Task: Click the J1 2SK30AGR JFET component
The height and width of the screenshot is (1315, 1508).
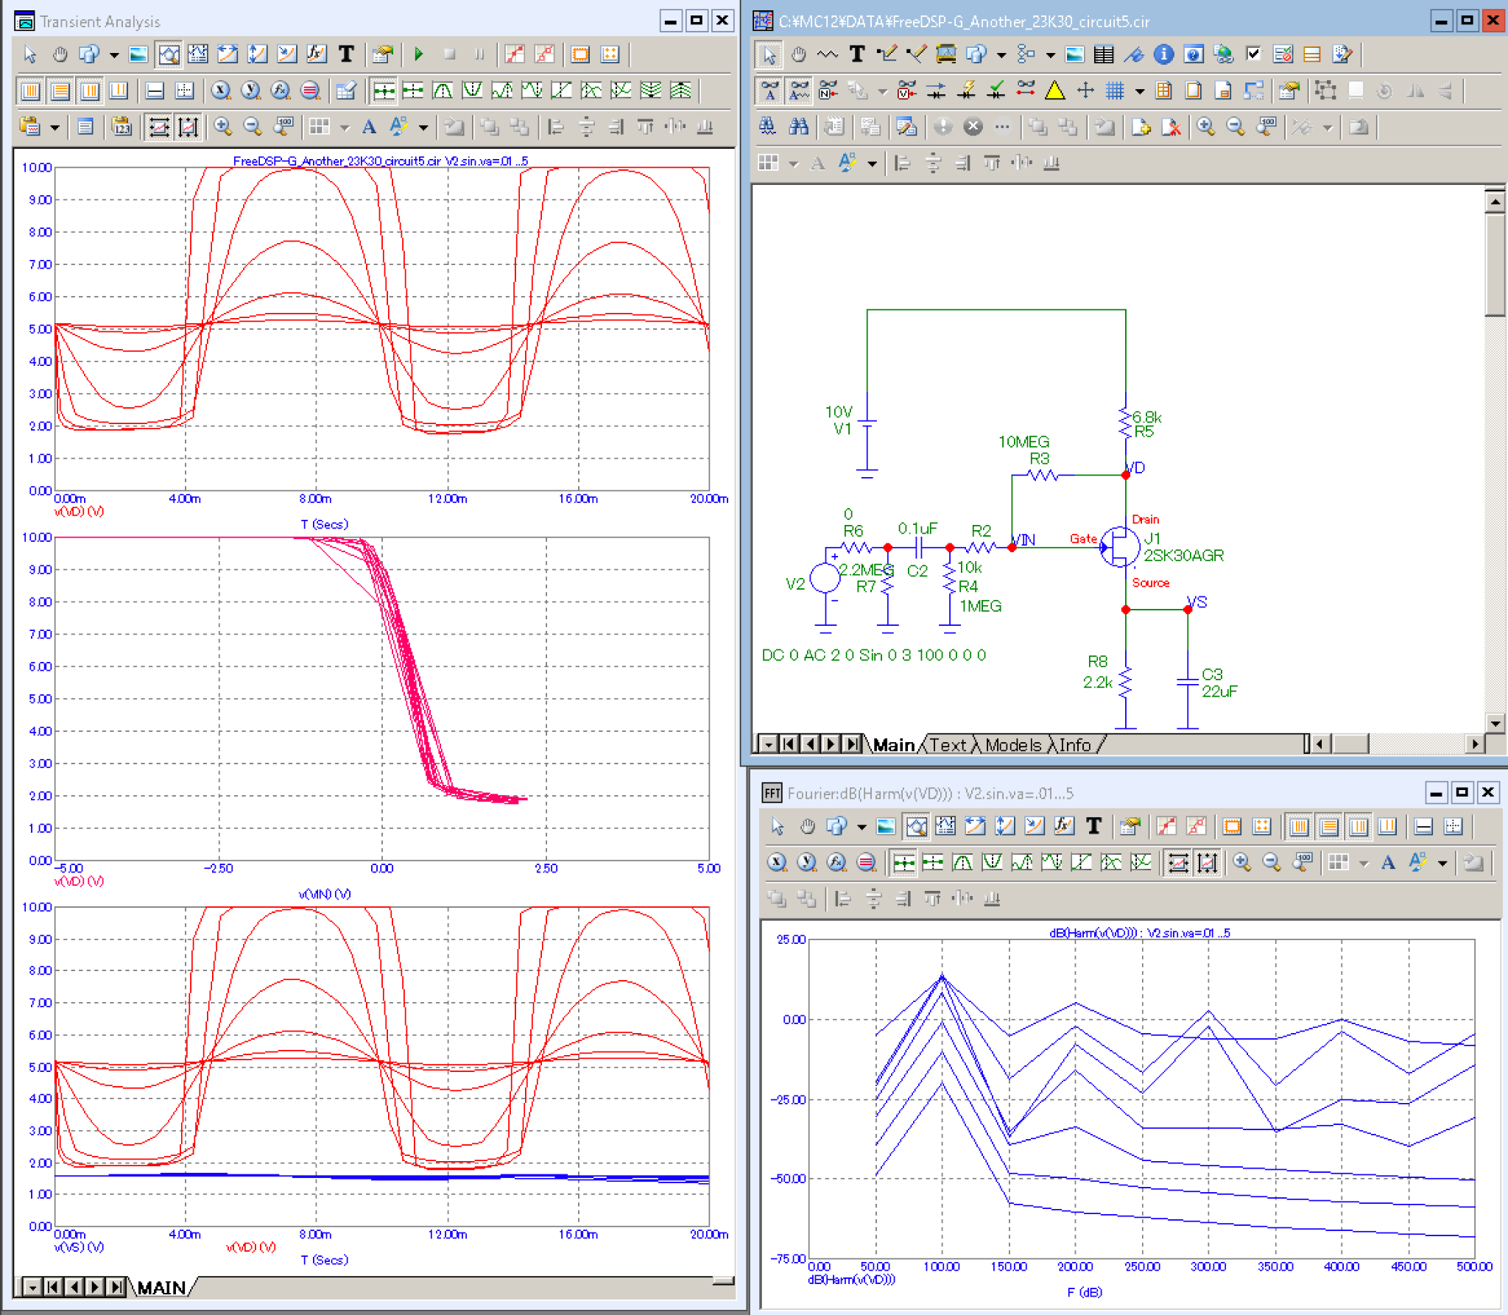Action: [1120, 547]
